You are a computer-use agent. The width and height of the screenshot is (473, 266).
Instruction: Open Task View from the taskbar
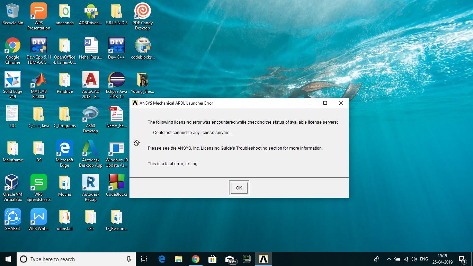(x=144, y=259)
